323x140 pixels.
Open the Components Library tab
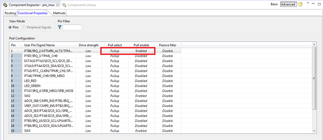pyautogui.click(x=81, y=5)
